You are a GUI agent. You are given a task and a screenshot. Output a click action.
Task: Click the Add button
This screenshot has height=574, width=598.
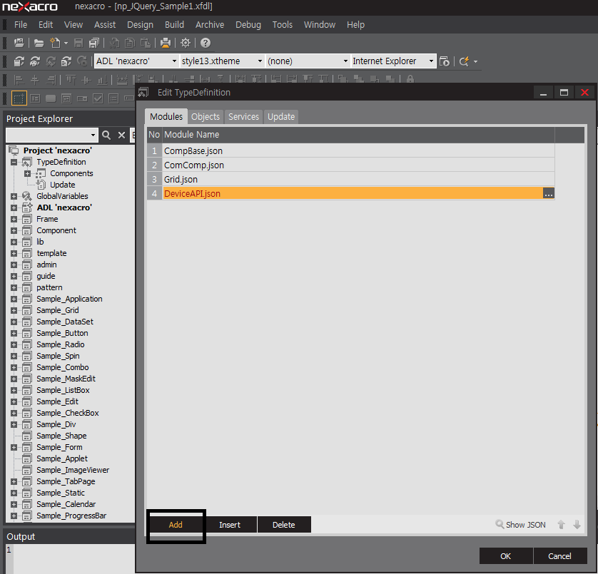coord(176,525)
